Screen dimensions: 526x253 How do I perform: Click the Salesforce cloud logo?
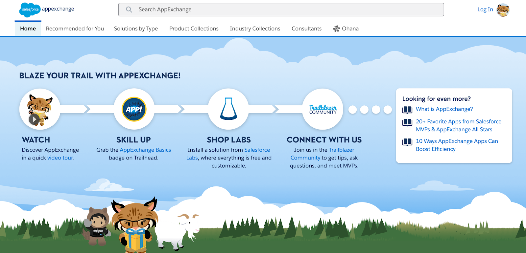pyautogui.click(x=30, y=10)
